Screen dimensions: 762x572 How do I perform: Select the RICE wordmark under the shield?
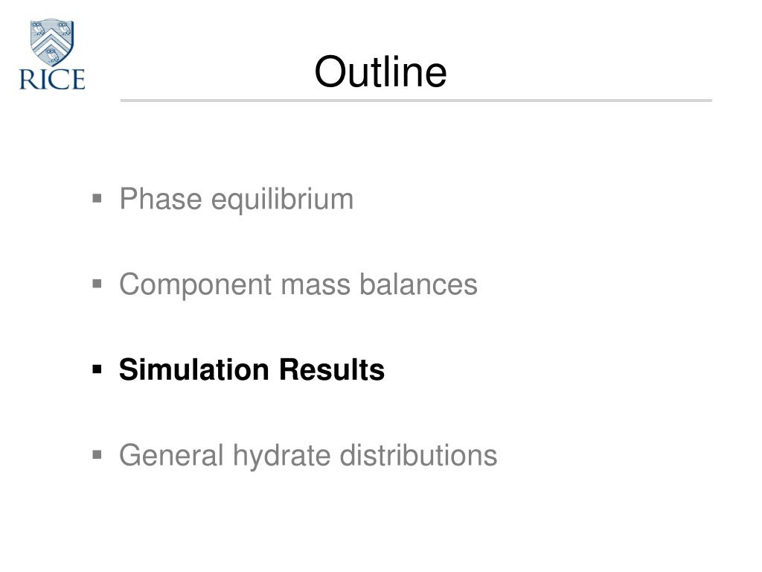point(52,79)
